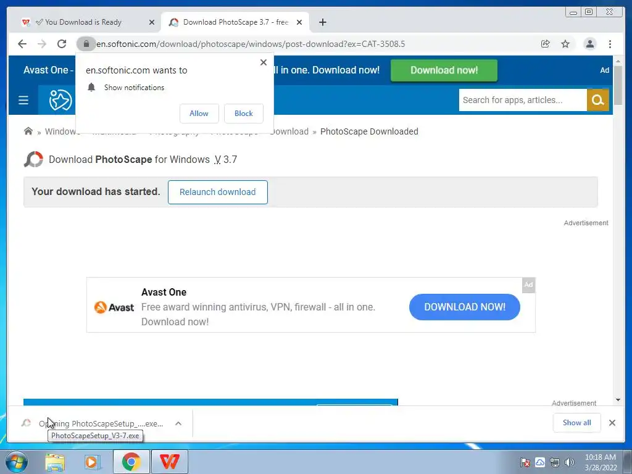The height and width of the screenshot is (474, 632).
Task: Click the Ad badge on Avast banner
Action: coord(528,285)
